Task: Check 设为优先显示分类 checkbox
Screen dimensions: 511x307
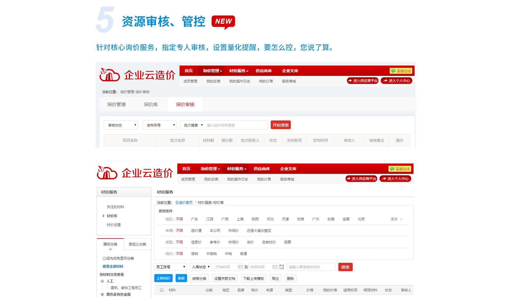Action: (x=104, y=258)
